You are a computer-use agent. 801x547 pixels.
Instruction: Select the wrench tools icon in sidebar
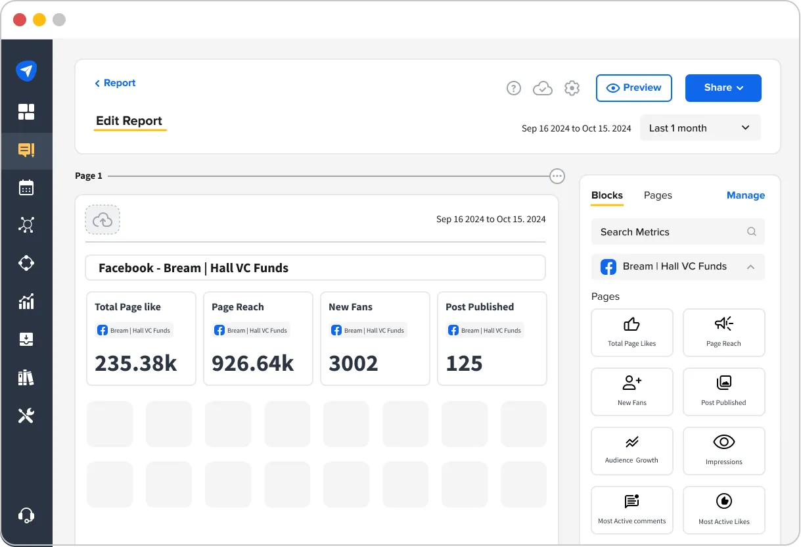tap(27, 415)
